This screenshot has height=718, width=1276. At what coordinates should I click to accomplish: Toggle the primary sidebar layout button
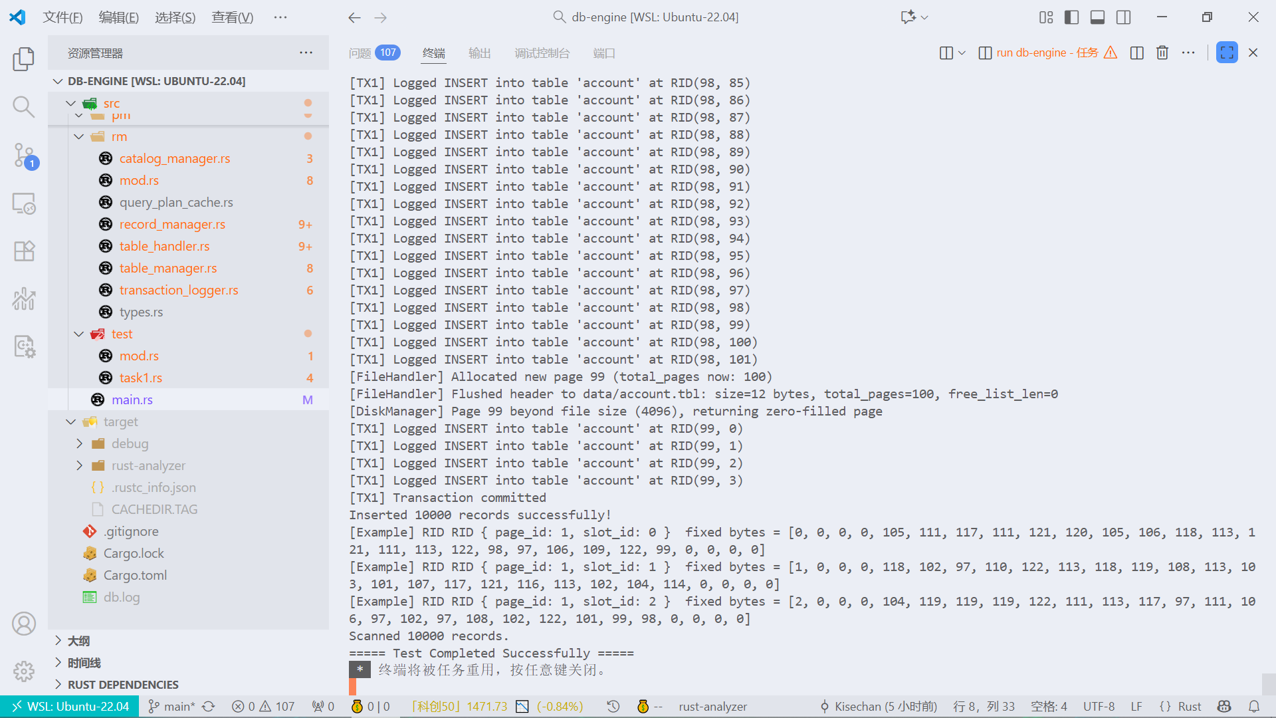[x=1071, y=17]
